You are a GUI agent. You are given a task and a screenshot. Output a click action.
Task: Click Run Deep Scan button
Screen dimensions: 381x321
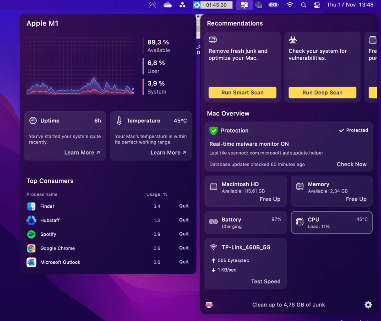[322, 93]
